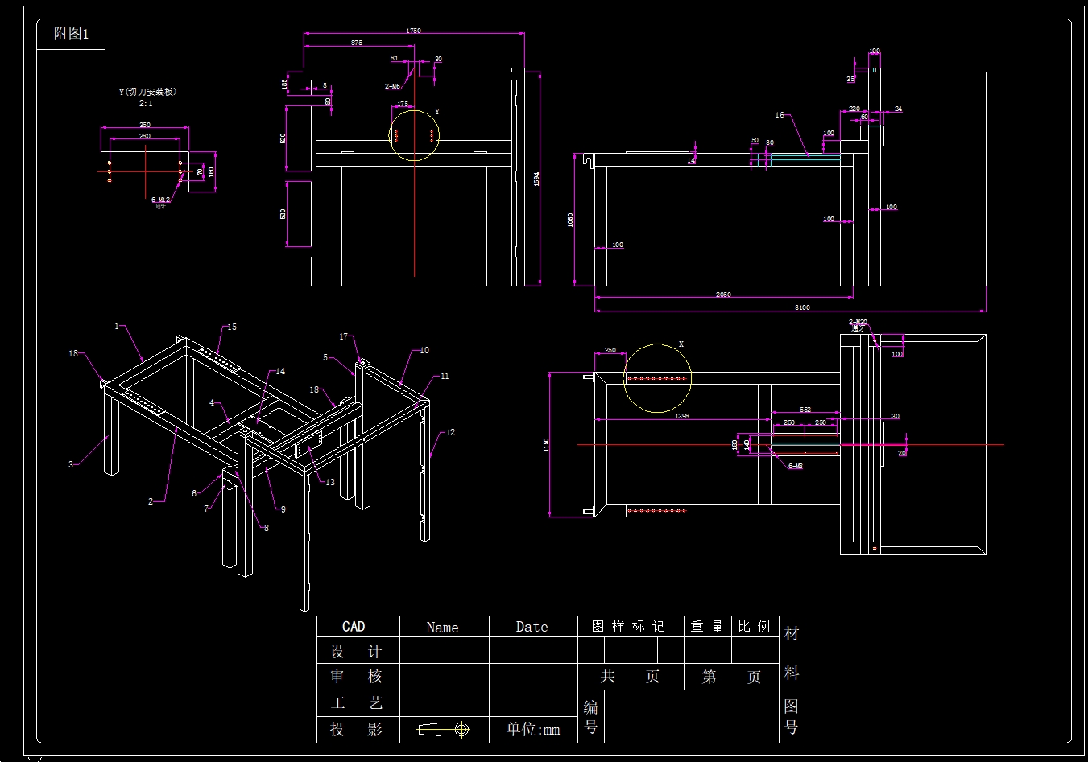Select the 2-M6 hole callout

392,86
